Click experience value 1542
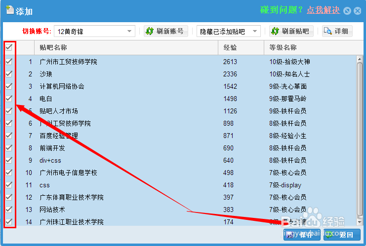The image size is (366, 246). [230, 86]
